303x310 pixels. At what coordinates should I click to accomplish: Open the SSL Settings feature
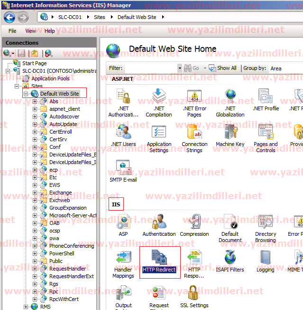[194, 297]
